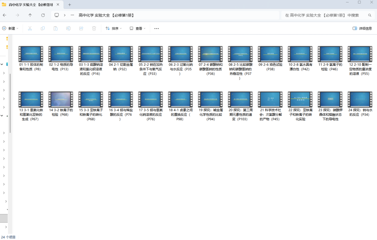The height and width of the screenshot is (240, 377).
Task: Click the Cut scissors icon in toolbar
Action: click(x=30, y=28)
